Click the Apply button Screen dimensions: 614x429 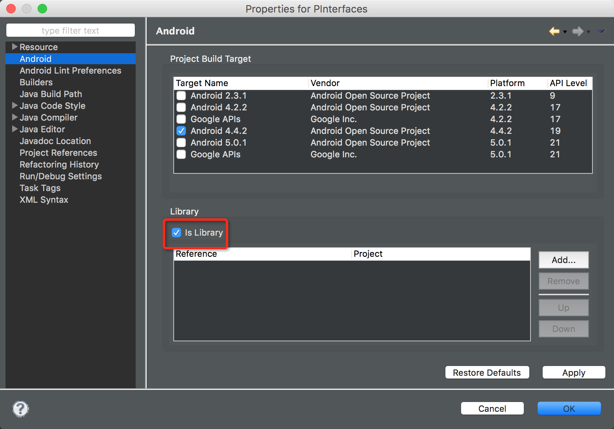[x=574, y=373]
